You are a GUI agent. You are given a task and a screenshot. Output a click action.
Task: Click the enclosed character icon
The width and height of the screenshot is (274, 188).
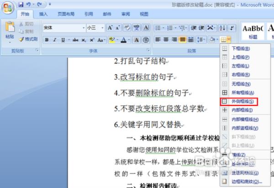coord(146,40)
